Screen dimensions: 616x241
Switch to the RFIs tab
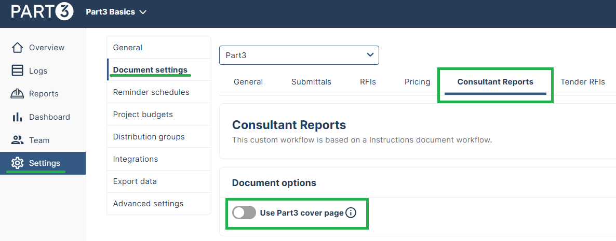coord(368,82)
